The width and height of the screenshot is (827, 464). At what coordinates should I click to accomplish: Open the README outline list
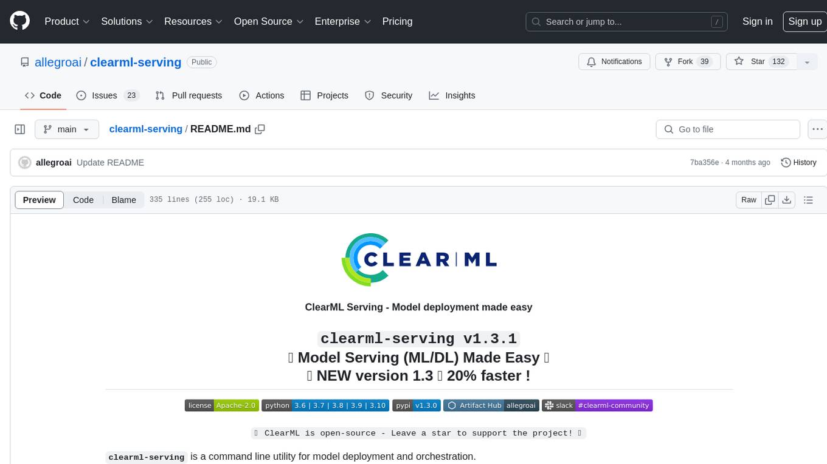pyautogui.click(x=808, y=200)
